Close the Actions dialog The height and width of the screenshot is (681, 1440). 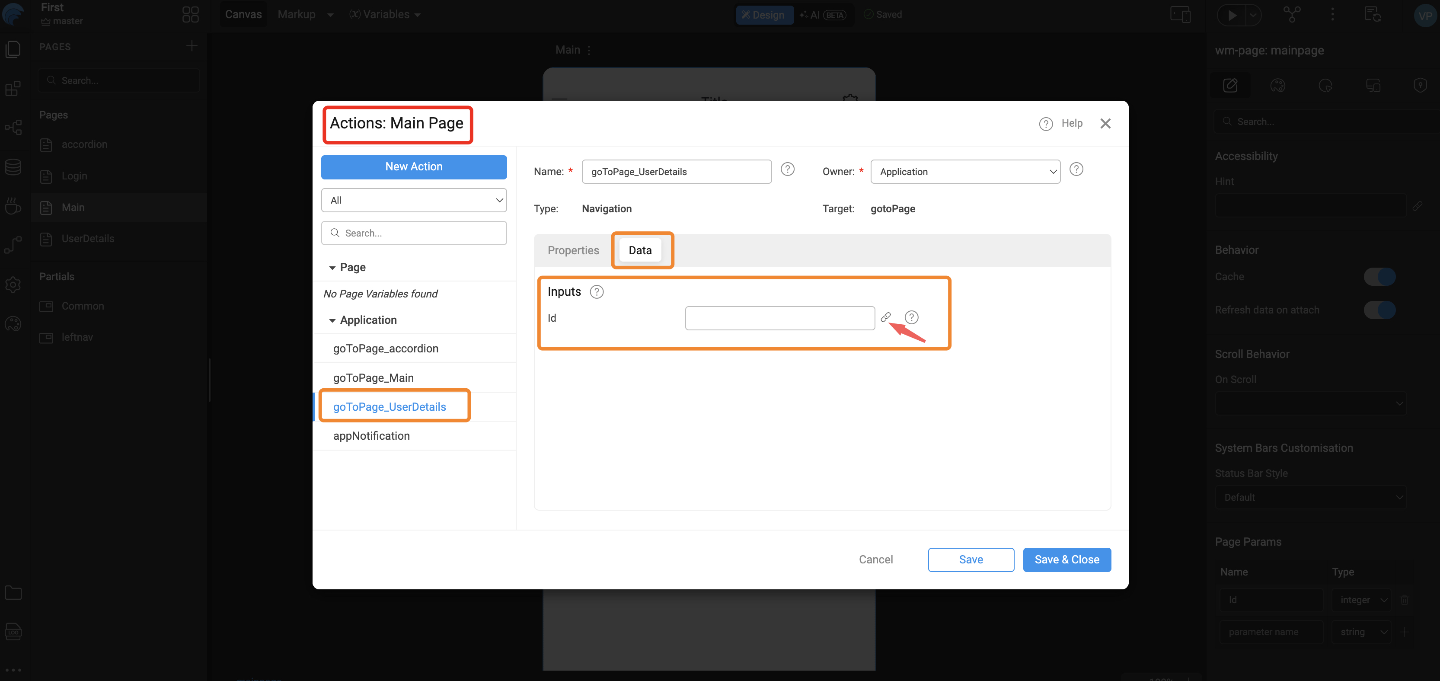click(x=1105, y=124)
